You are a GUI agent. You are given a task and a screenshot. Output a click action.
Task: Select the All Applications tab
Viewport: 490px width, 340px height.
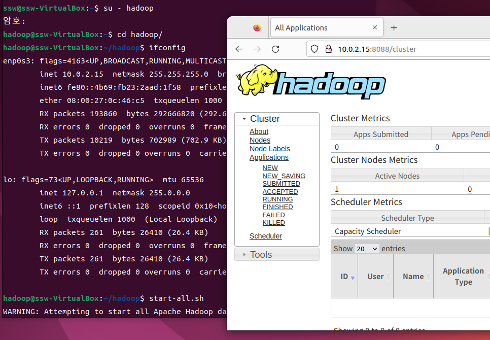coord(327,28)
